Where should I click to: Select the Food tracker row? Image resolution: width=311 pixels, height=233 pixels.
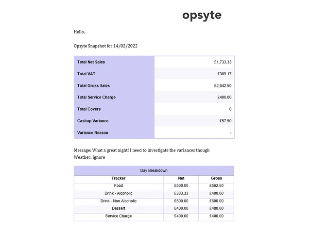click(154, 185)
